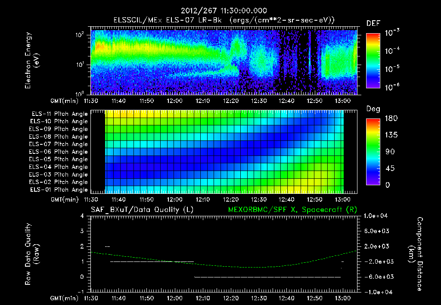Select the ELS-07 Pitch Angle row label
Image resolution: width=441 pixels, height=305 pixels.
click(x=58, y=144)
